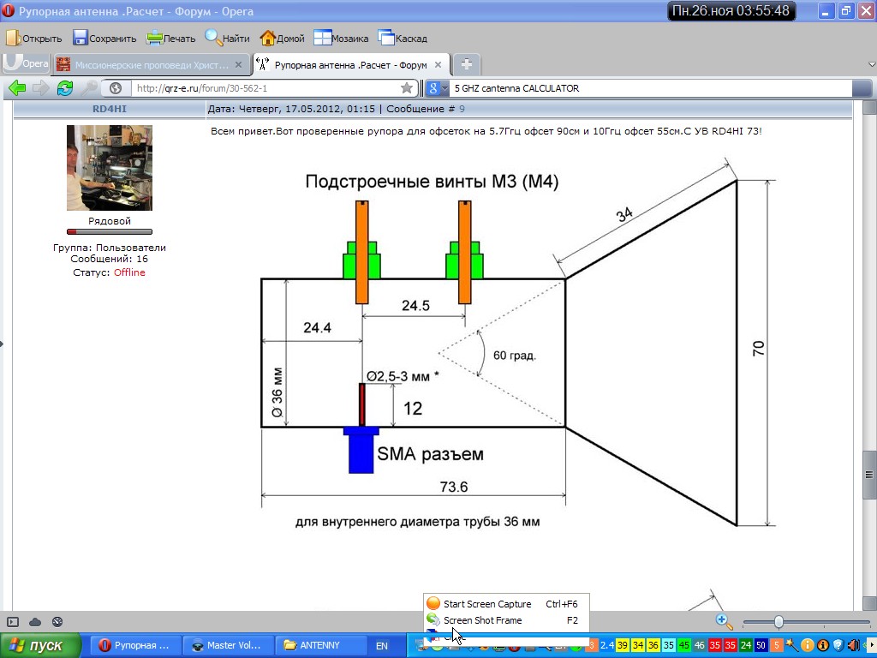Switch to Миссионерские проповеди tab
877x658 pixels.
pos(151,65)
